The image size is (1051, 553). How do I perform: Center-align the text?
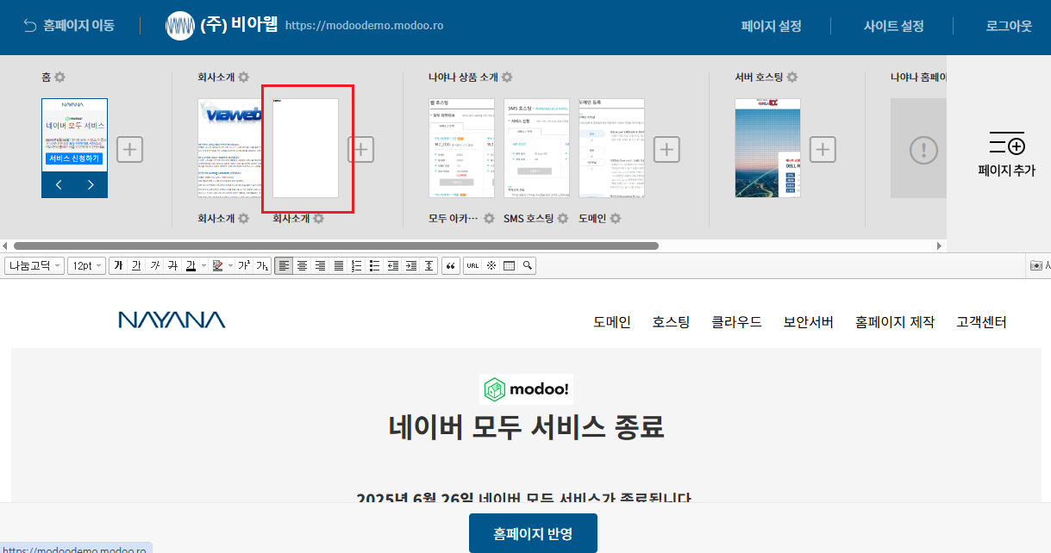(x=302, y=265)
